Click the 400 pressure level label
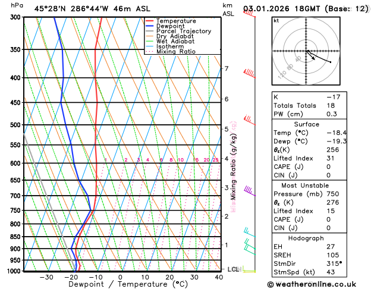The width and height of the screenshot is (374, 289). tap(17, 78)
